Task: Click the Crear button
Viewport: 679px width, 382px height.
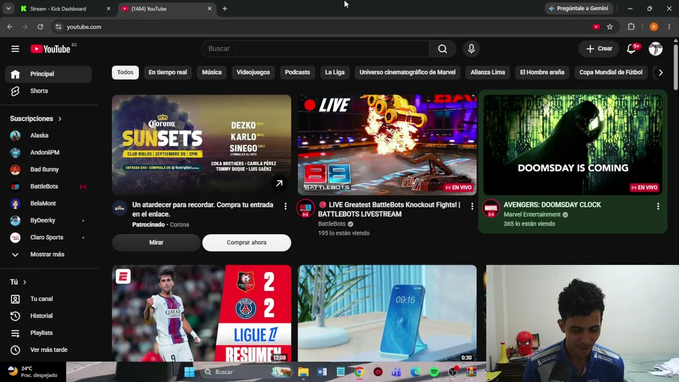Action: [x=599, y=49]
